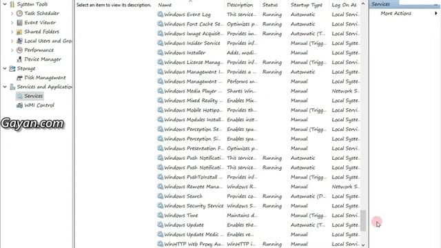441x248 pixels.
Task: Click the Event Viewer icon in tree
Action: point(19,23)
